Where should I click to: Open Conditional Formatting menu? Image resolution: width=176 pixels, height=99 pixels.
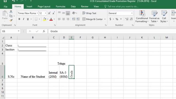pos(142,16)
